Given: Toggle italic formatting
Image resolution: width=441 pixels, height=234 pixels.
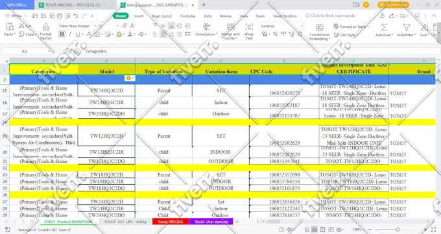Looking at the screenshot, I should [70, 34].
